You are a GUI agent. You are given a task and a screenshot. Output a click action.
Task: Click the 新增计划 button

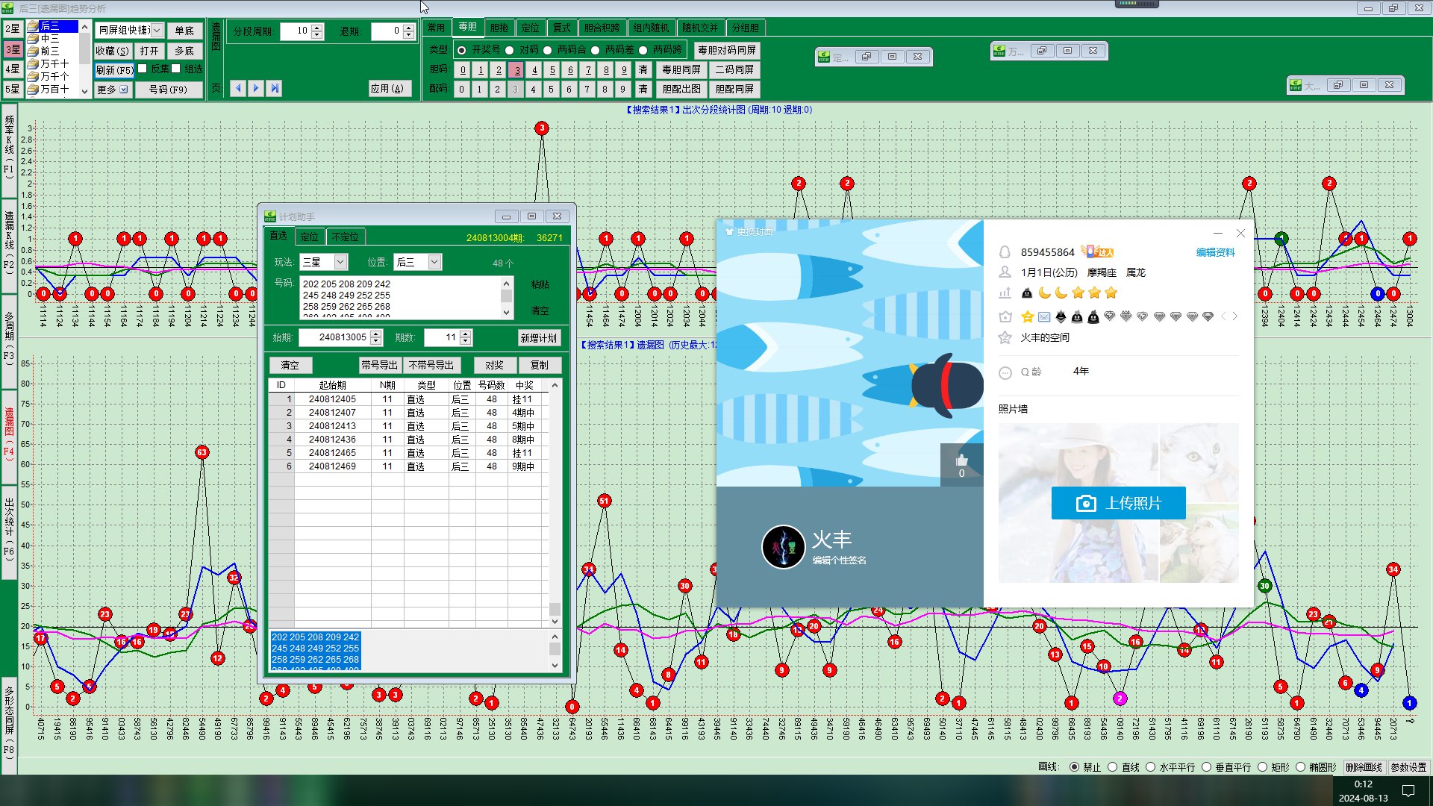(x=539, y=338)
